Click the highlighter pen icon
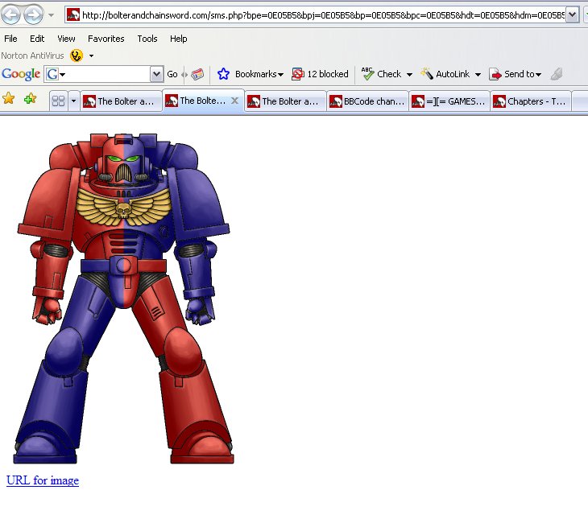This screenshot has width=588, height=523. [557, 74]
